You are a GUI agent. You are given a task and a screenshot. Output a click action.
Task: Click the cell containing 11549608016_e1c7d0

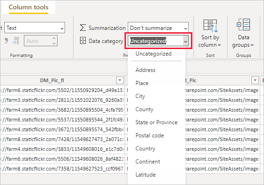tap(62, 149)
